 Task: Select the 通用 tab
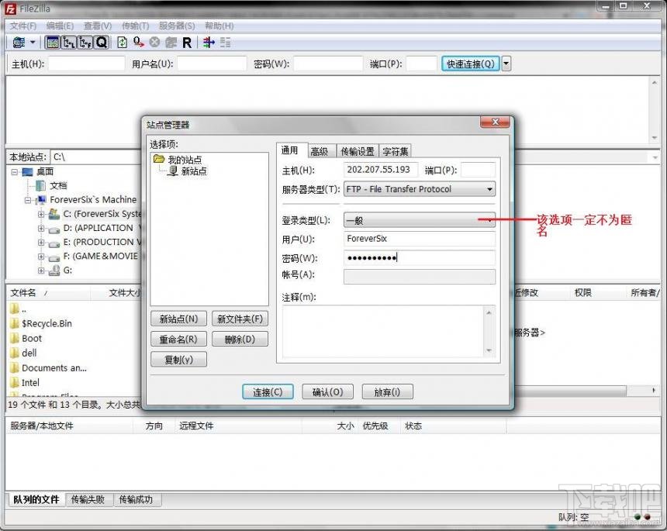point(290,150)
